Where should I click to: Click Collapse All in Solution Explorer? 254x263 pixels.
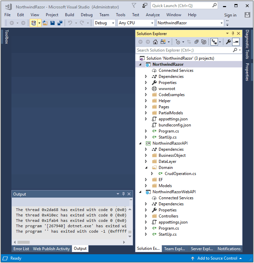pyautogui.click(x=196, y=42)
